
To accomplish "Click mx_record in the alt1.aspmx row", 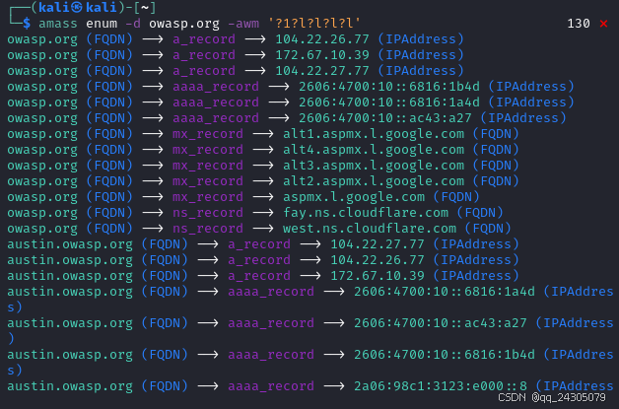I will 208,134.
